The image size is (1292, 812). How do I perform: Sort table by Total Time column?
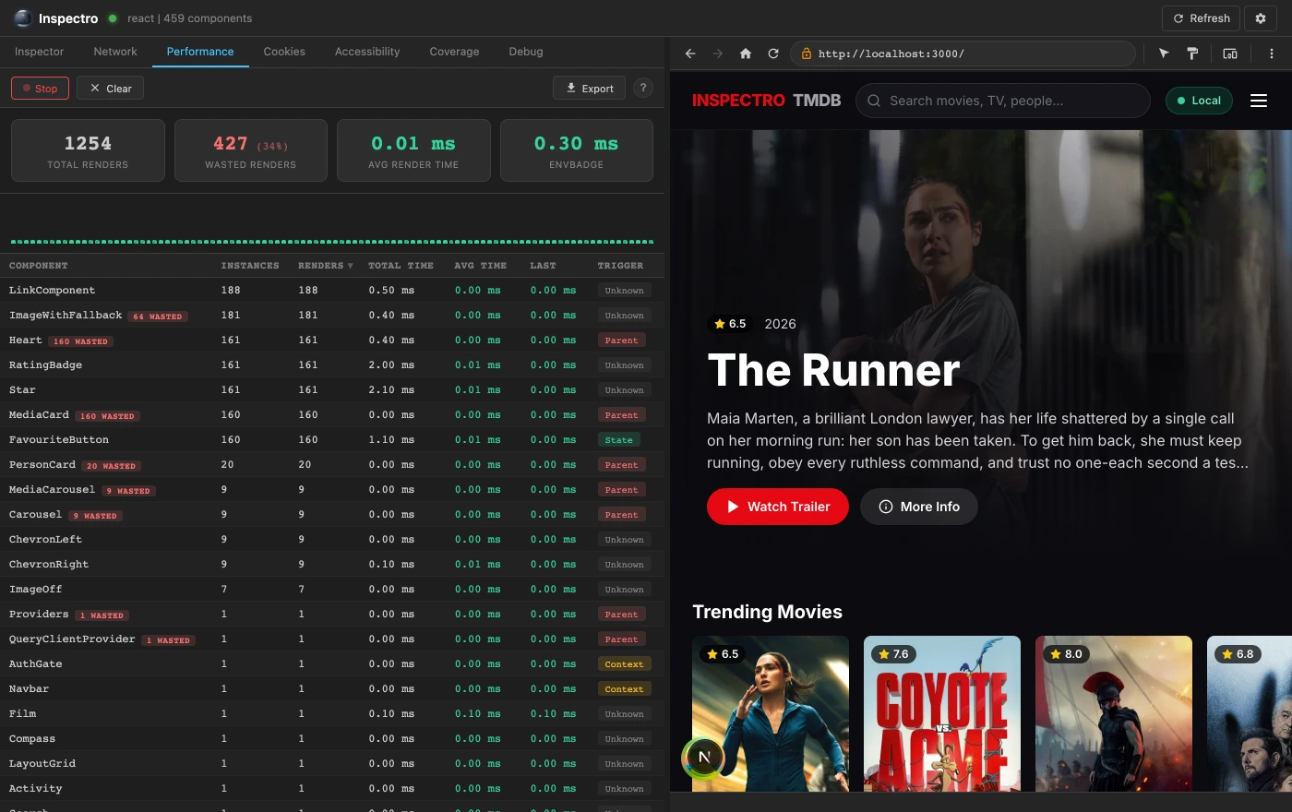pos(401,266)
